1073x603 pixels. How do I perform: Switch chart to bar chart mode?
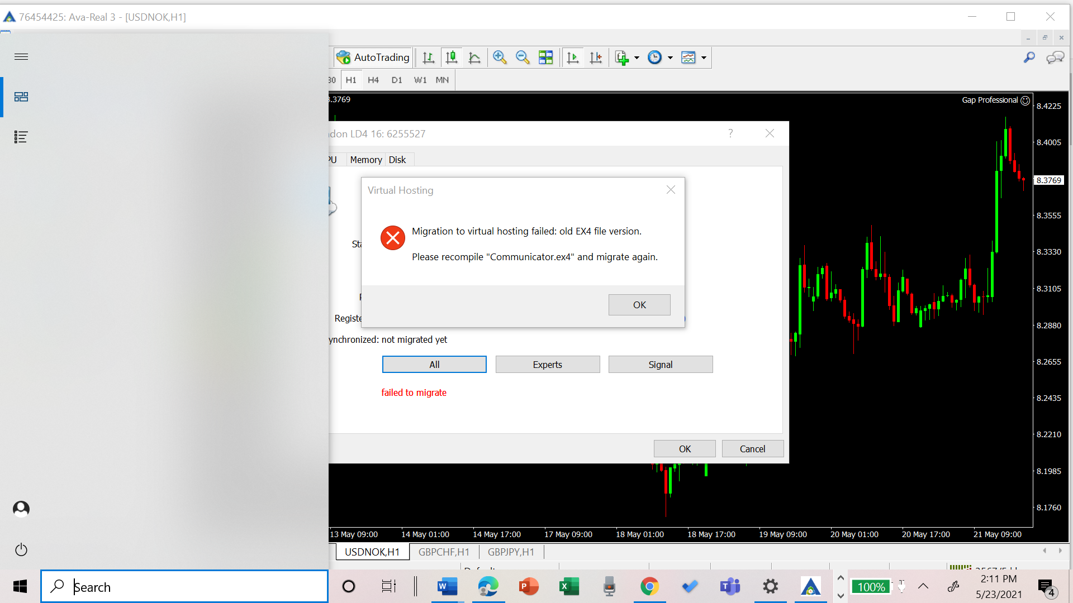[x=429, y=58]
